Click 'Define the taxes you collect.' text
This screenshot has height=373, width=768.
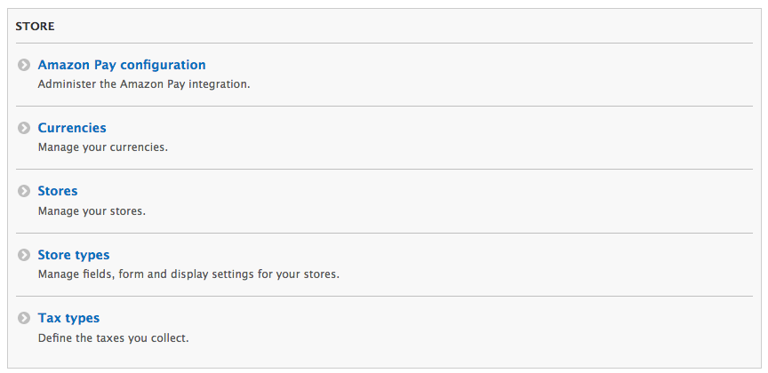click(113, 338)
